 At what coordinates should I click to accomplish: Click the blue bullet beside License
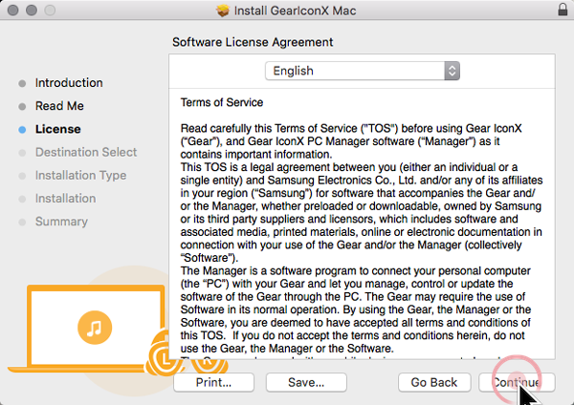22,129
